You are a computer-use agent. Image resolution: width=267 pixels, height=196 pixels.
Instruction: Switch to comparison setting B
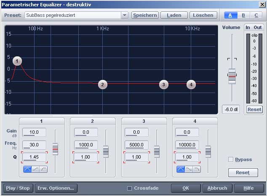[x=243, y=15]
